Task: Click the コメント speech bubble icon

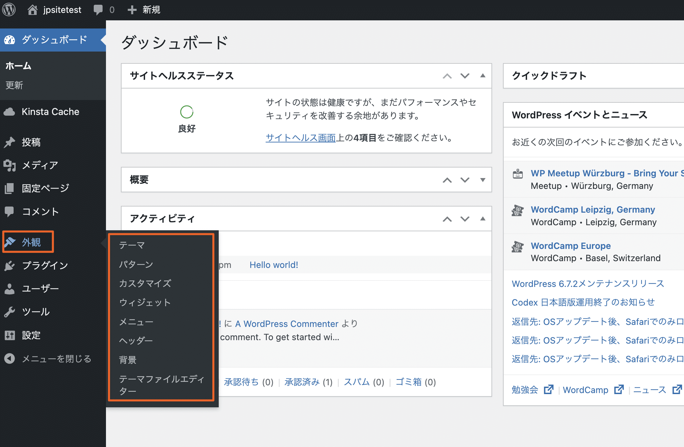Action: [x=10, y=212]
